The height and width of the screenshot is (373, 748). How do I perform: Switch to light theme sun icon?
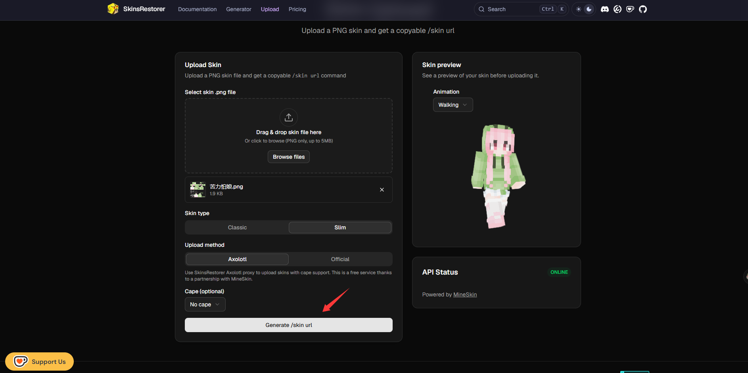pyautogui.click(x=579, y=9)
